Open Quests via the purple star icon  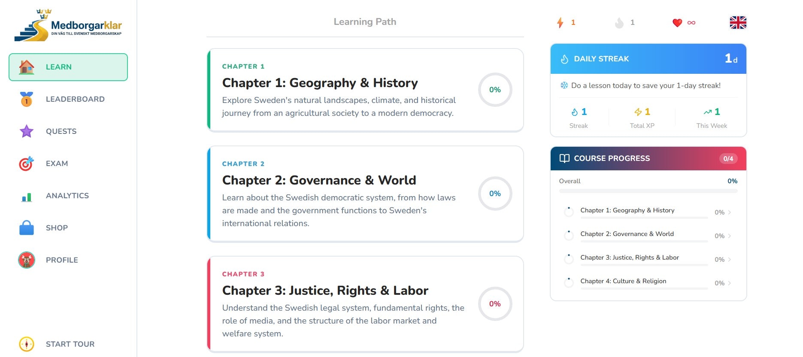pos(27,131)
